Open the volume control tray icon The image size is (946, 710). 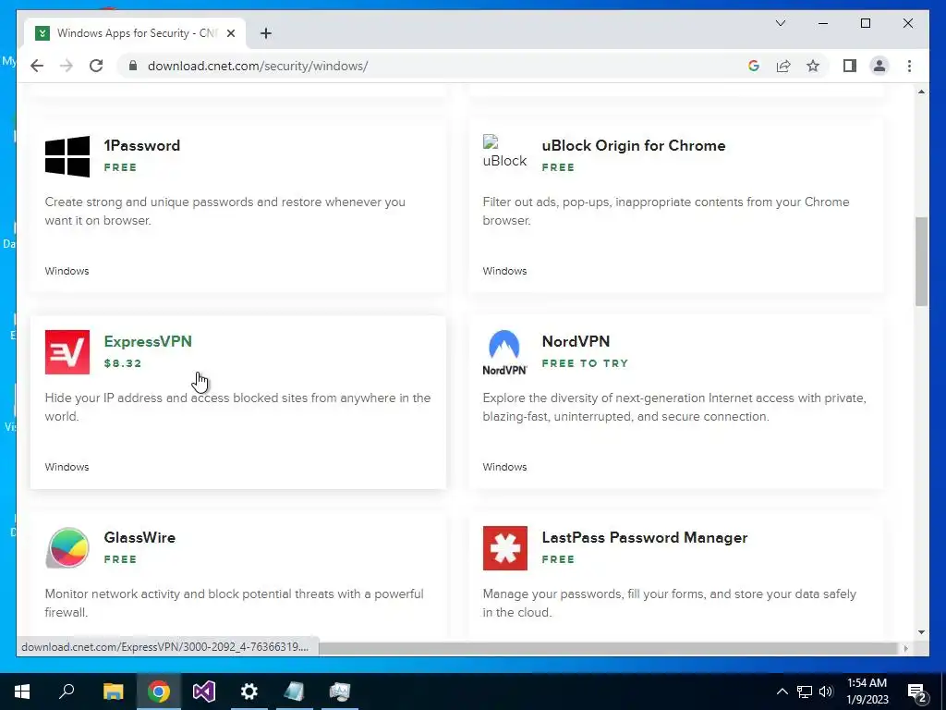pyautogui.click(x=826, y=692)
